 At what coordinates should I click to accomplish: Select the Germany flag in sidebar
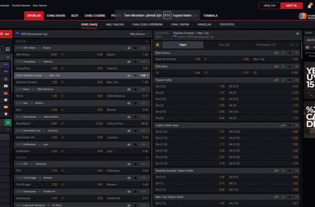[6, 93]
